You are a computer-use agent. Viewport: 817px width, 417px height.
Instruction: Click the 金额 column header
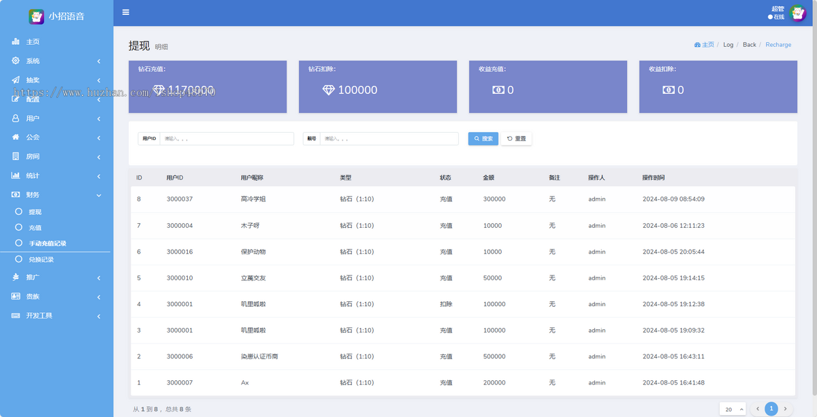coord(488,178)
